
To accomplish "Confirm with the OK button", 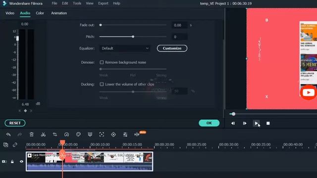I will tap(209, 123).
